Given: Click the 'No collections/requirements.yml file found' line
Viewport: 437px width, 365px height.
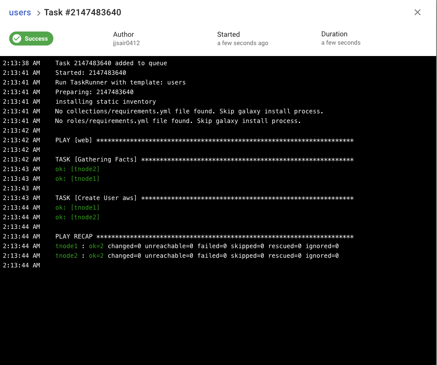Looking at the screenshot, I should (x=189, y=111).
